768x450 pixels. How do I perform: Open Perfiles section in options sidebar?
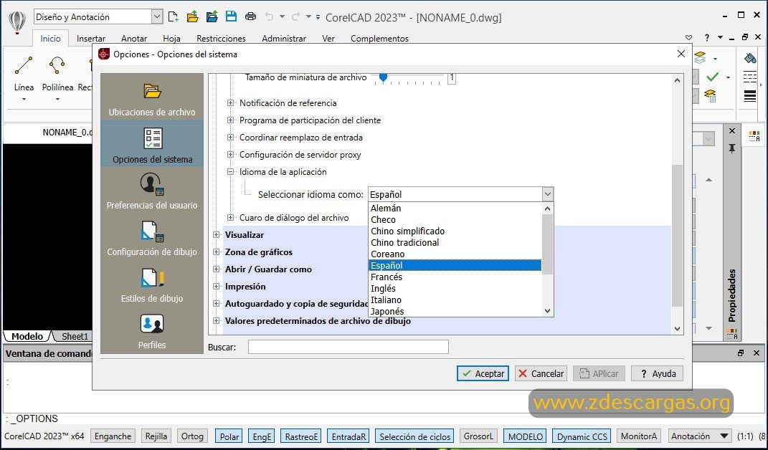pyautogui.click(x=152, y=332)
